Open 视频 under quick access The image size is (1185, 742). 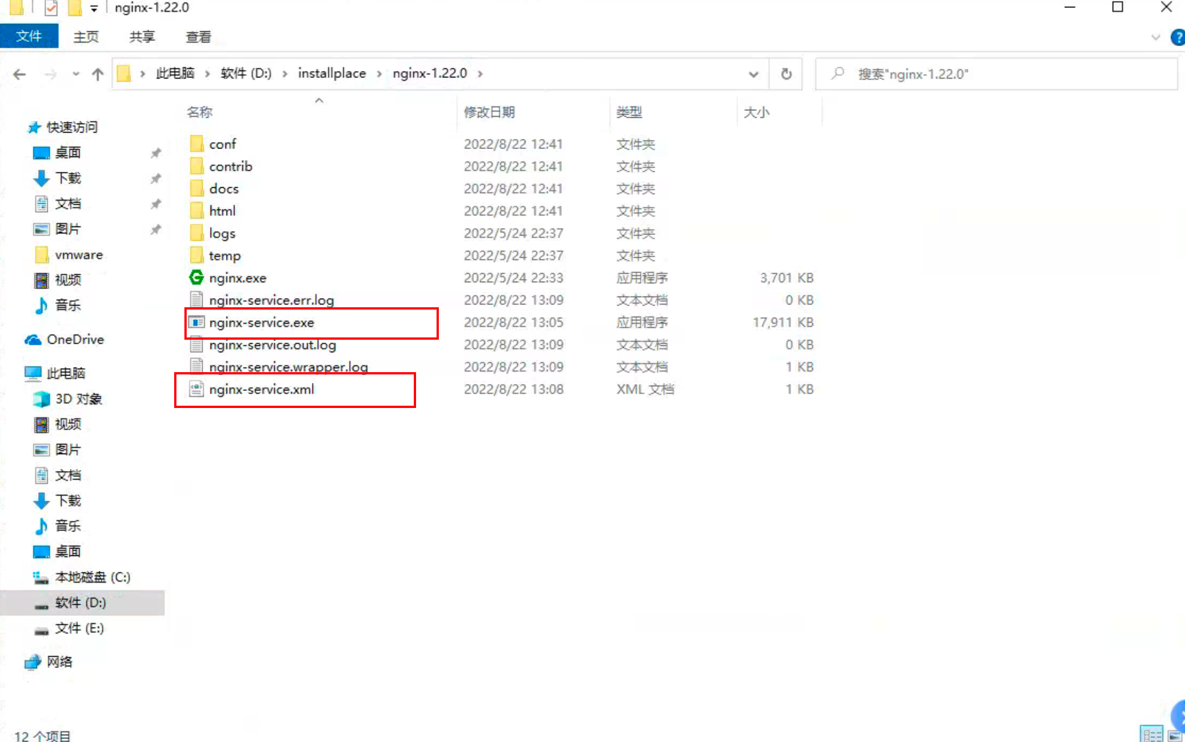(68, 280)
